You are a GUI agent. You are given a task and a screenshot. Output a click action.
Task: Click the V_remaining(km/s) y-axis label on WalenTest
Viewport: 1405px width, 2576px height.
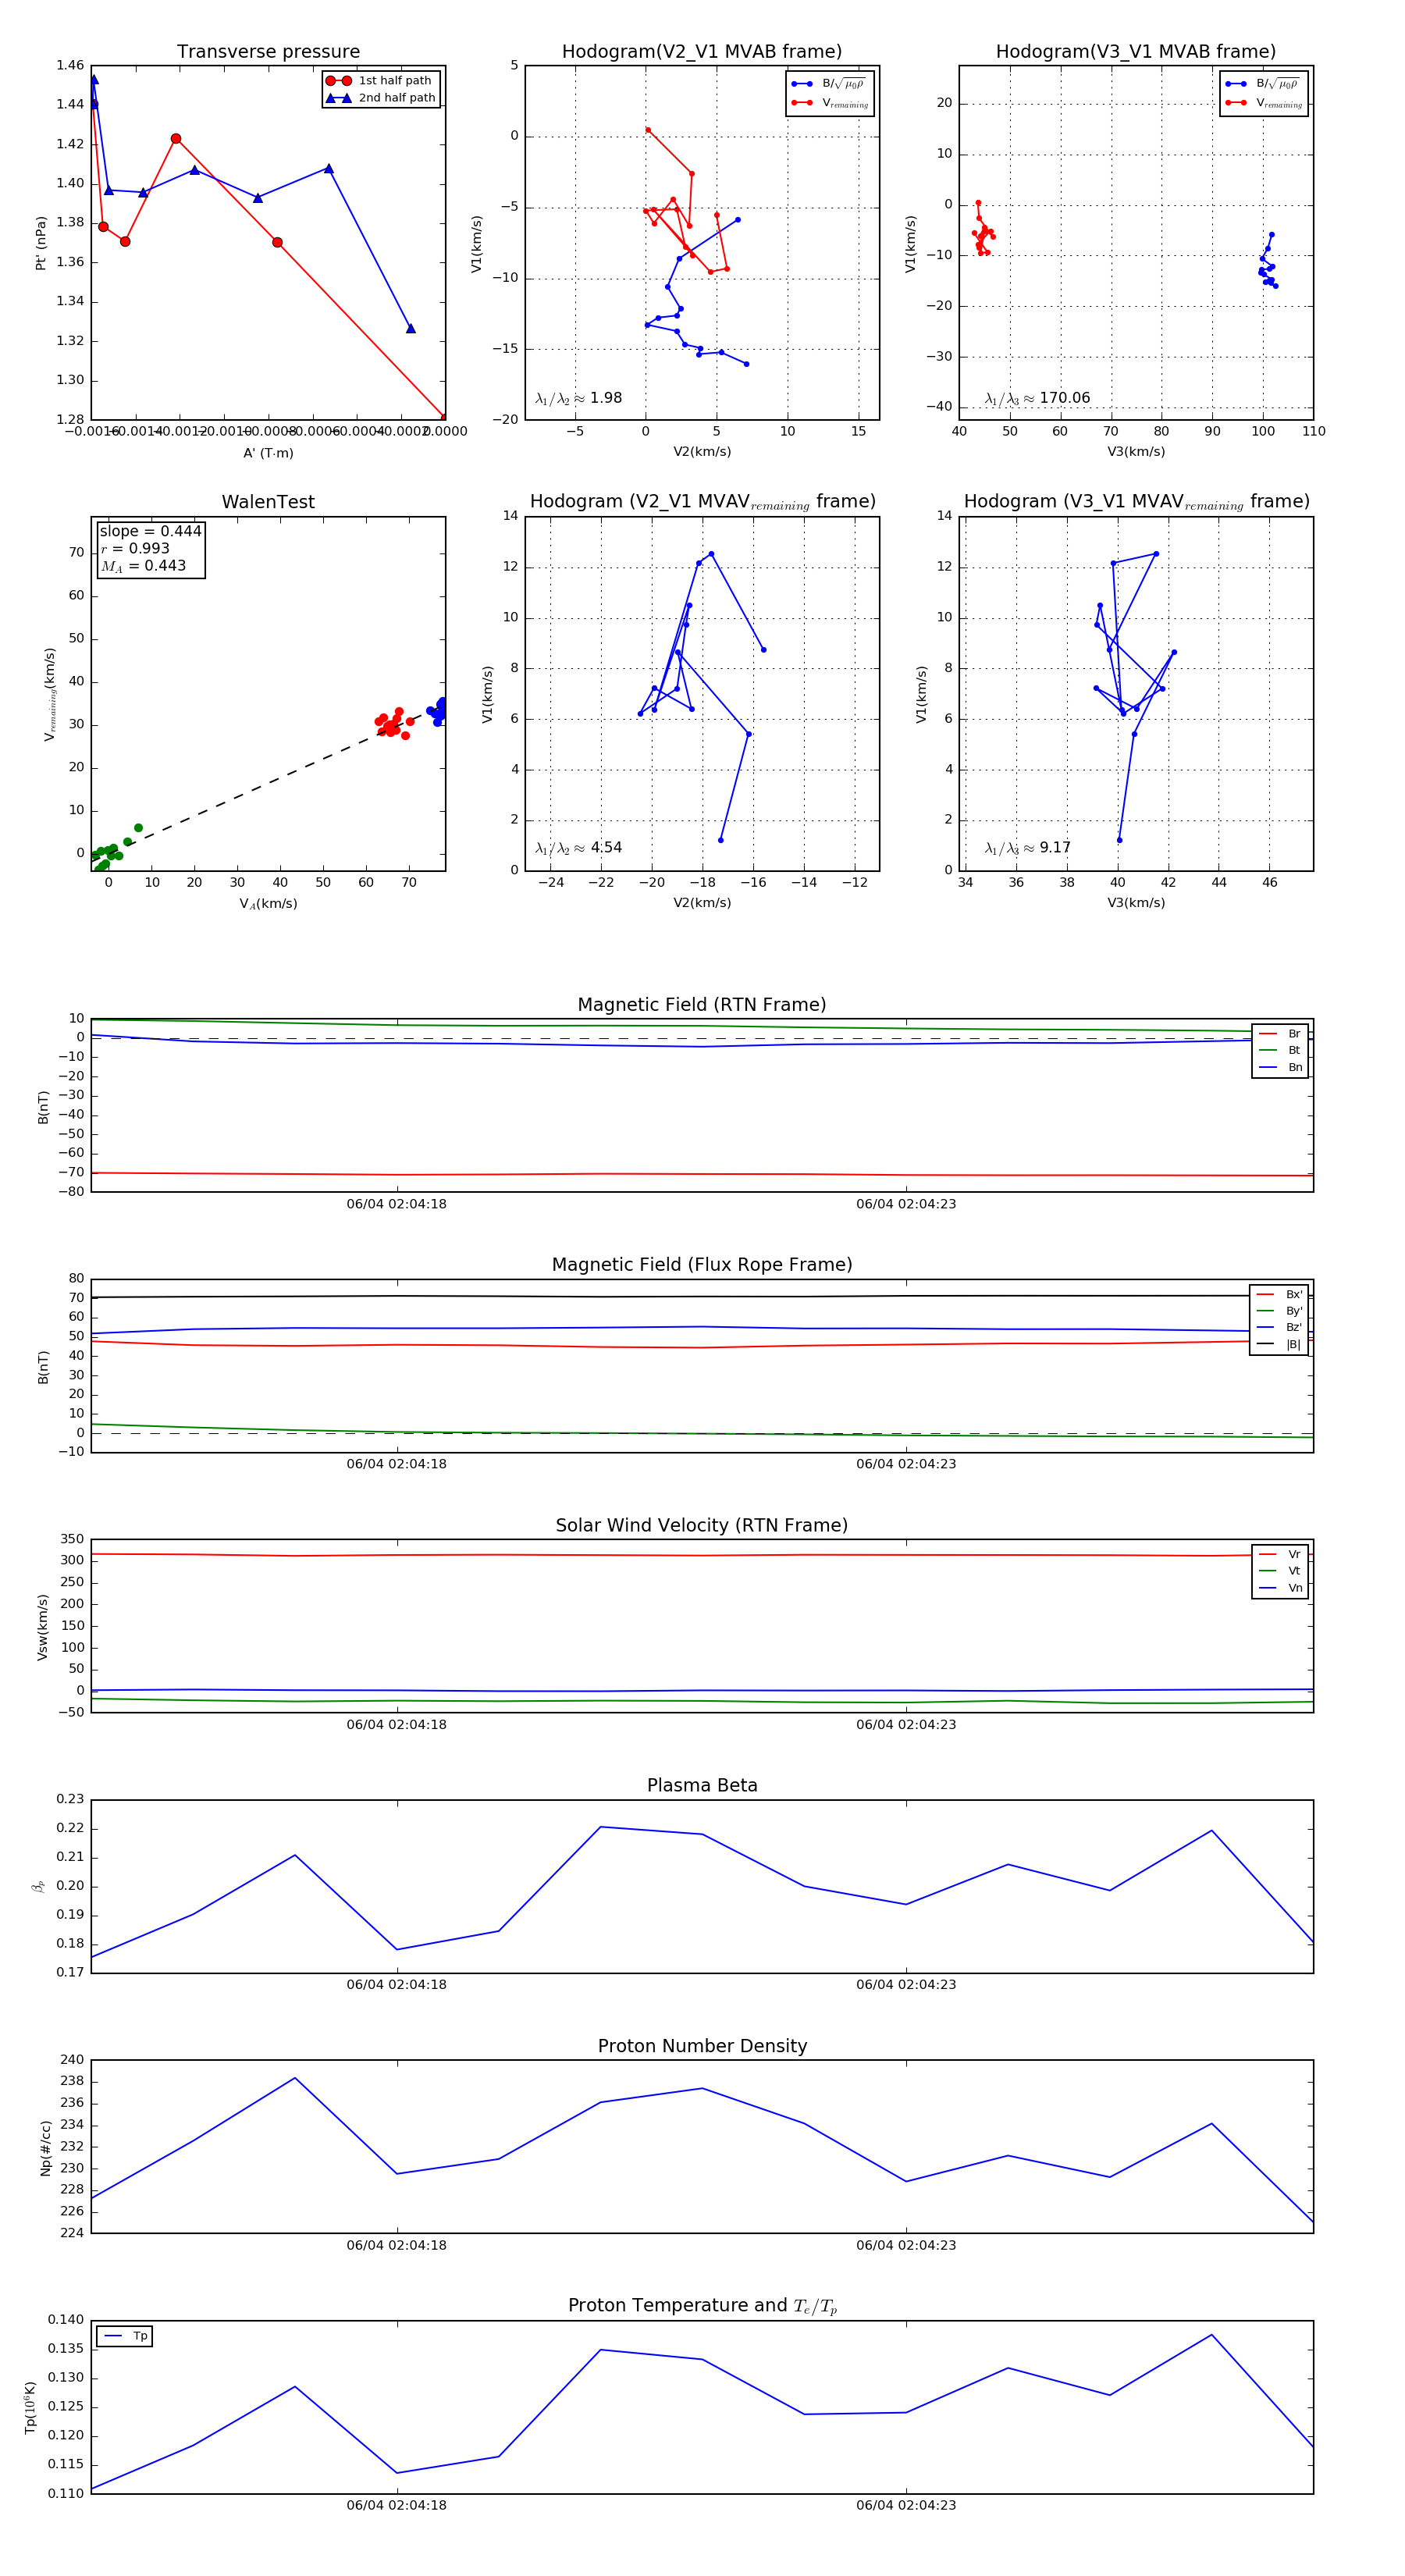[x=49, y=694]
